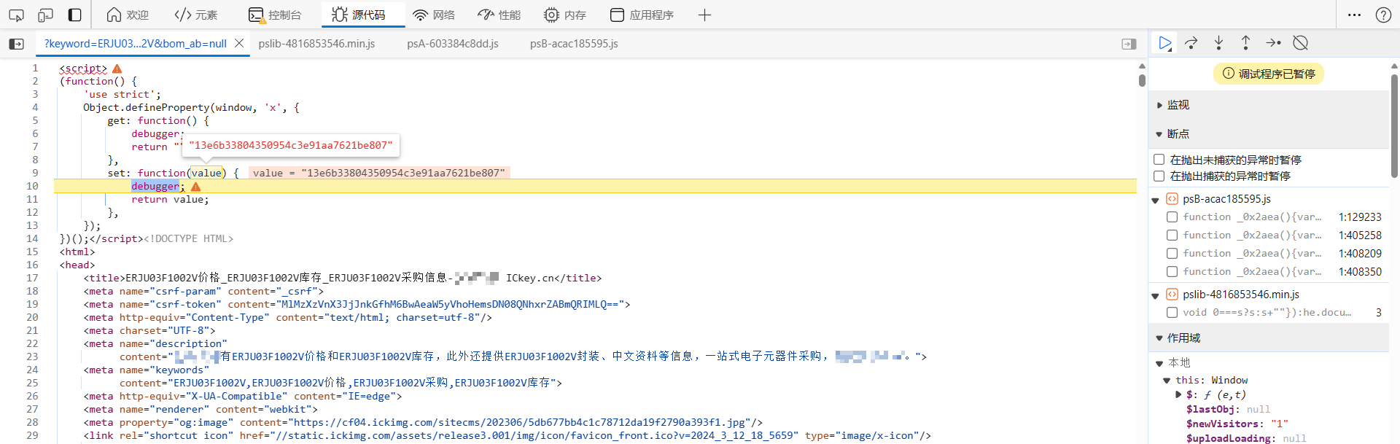Viewport: 1400px width, 444px height.
Task: Enable pause on uncaught exceptions checkbox
Action: (x=1159, y=160)
